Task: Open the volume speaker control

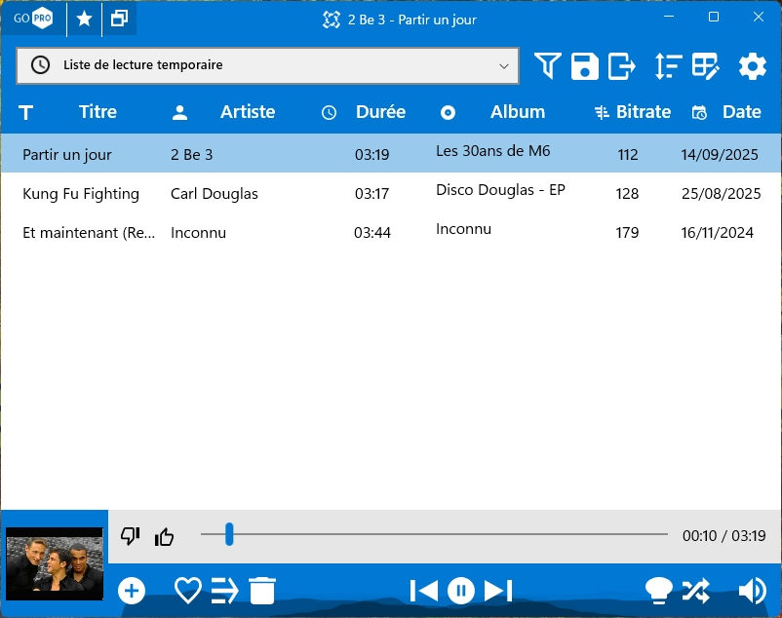Action: [752, 591]
